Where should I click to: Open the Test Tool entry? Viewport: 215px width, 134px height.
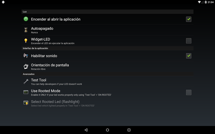pyautogui.click(x=107, y=82)
